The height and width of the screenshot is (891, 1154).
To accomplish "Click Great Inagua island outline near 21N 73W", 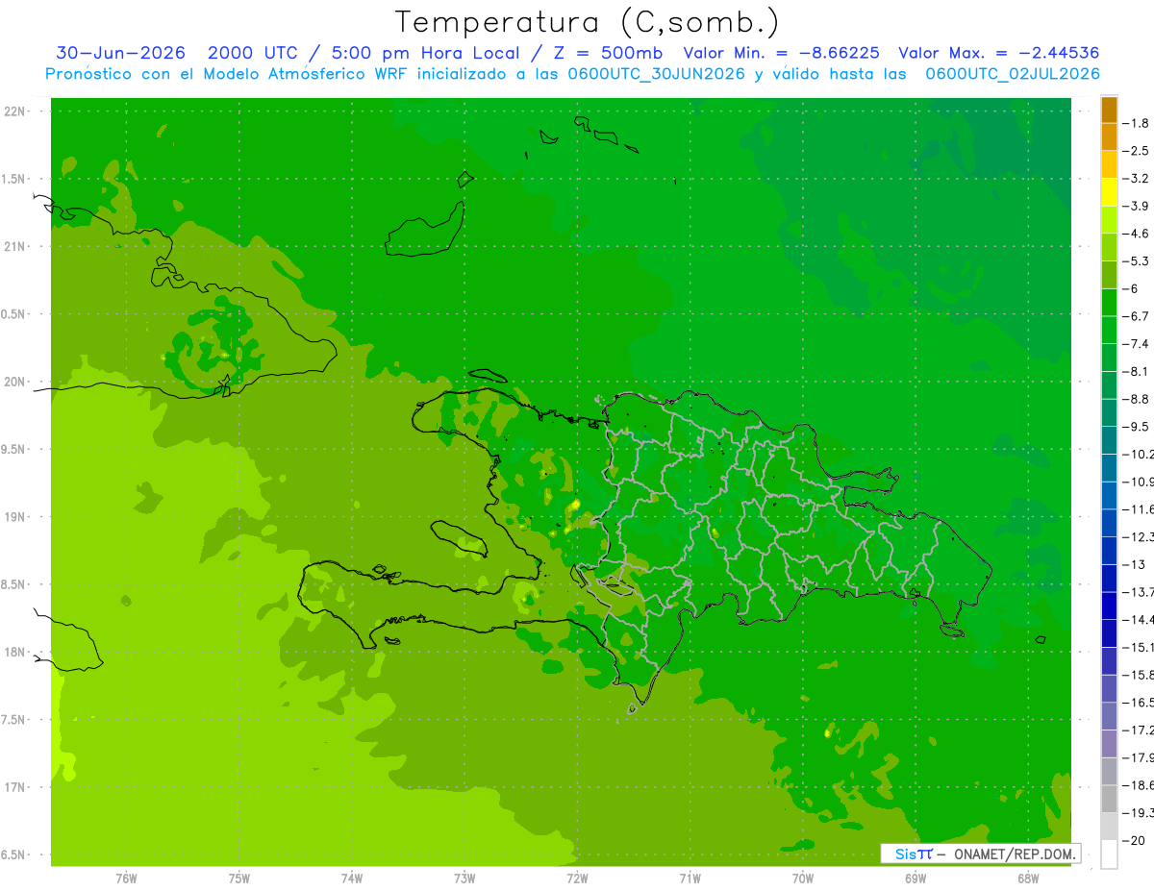I will click(x=425, y=230).
